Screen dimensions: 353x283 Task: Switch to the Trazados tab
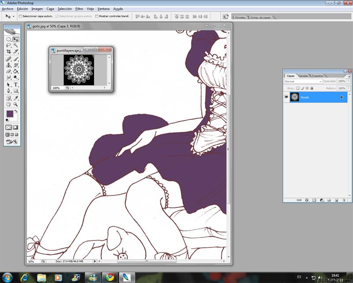(317, 76)
